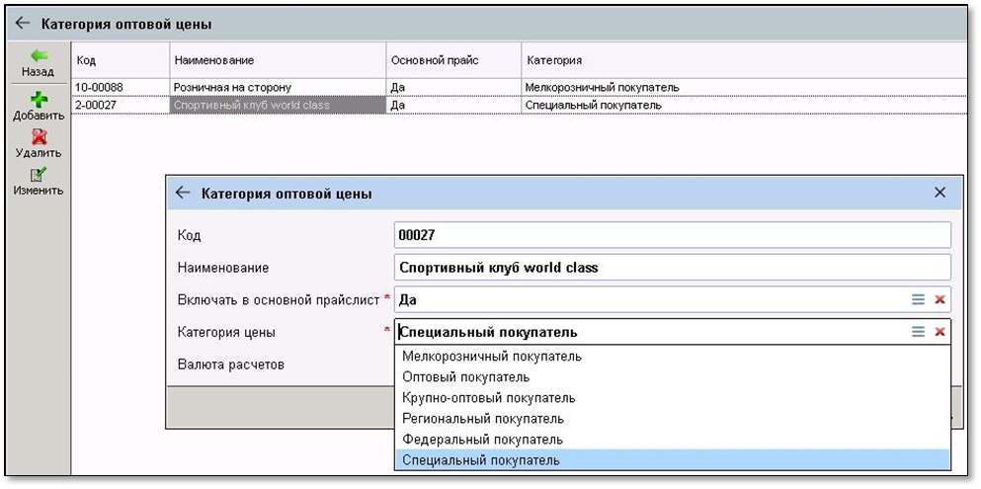The image size is (981, 489).
Task: Clear the Категория цены field with red X
Action: (x=940, y=331)
